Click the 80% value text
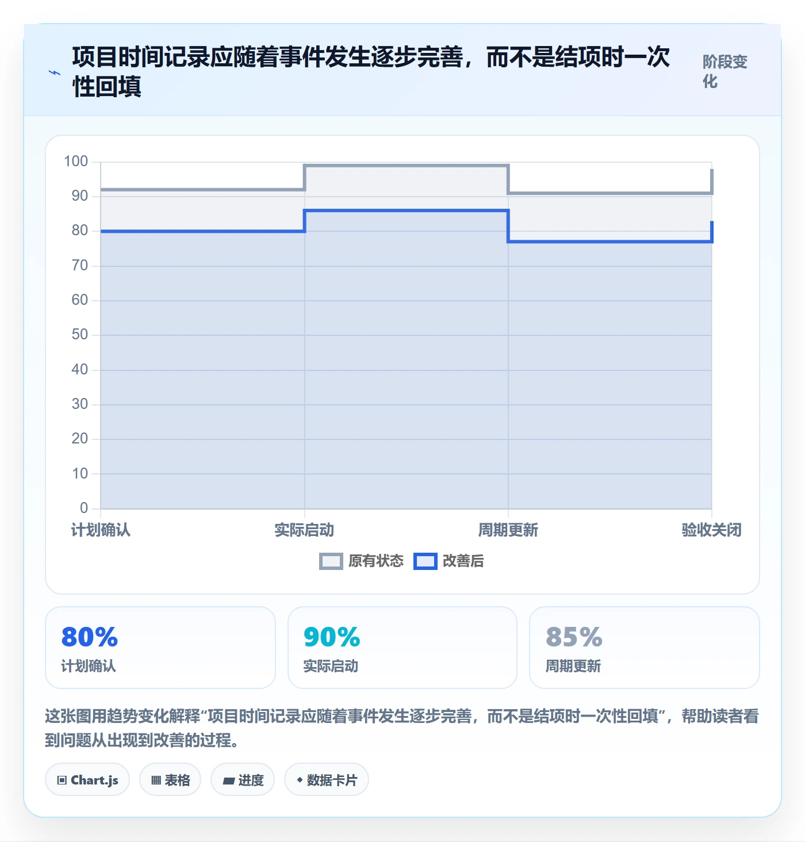The height and width of the screenshot is (842, 805). pos(90,637)
